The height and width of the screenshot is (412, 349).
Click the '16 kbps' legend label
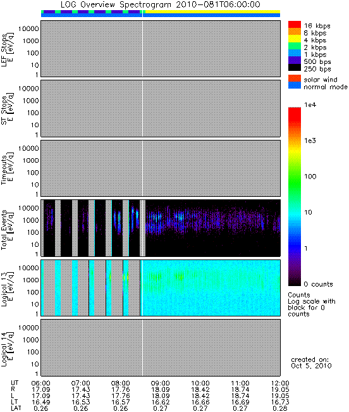coord(317,26)
